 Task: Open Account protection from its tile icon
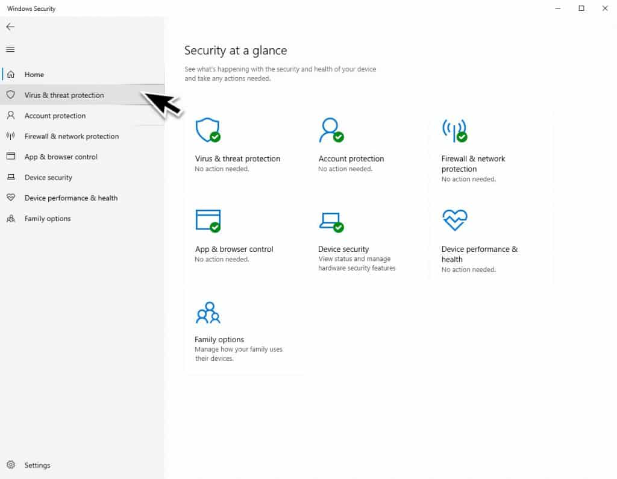331,130
